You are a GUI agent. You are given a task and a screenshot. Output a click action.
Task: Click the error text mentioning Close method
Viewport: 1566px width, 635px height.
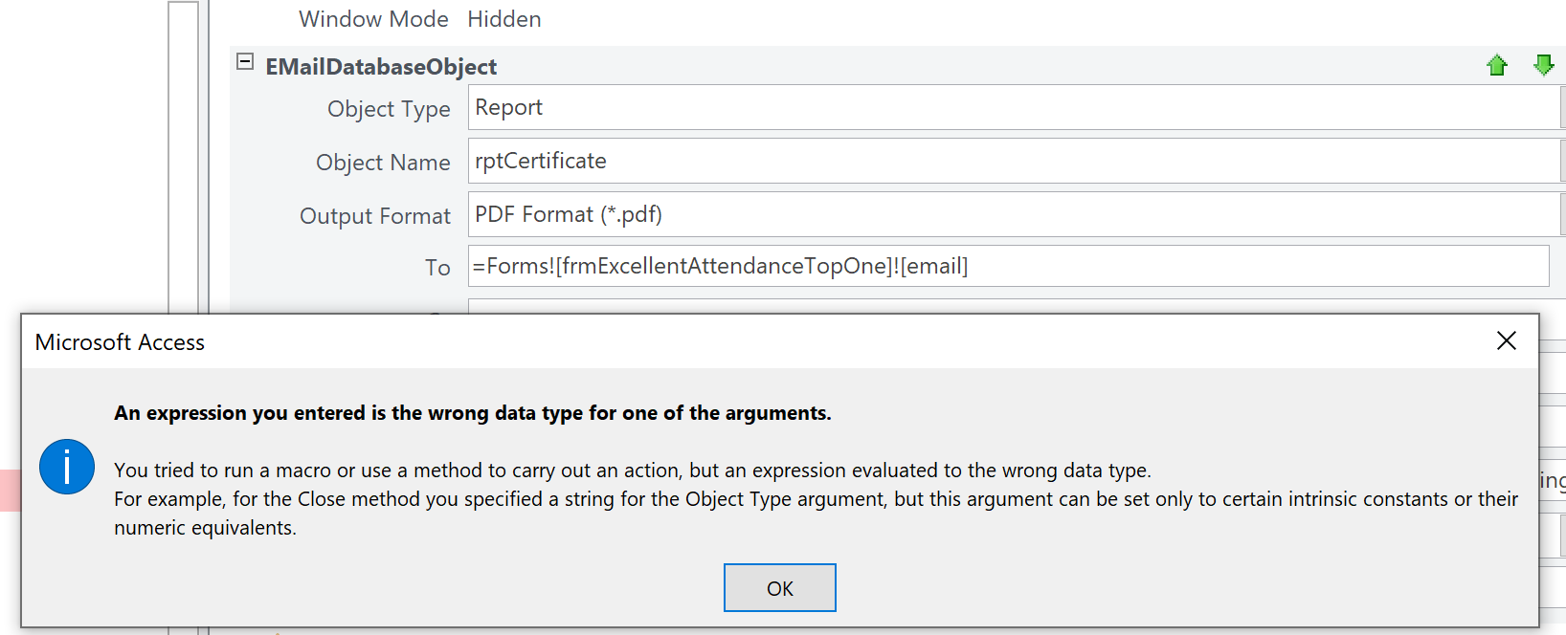click(x=816, y=499)
